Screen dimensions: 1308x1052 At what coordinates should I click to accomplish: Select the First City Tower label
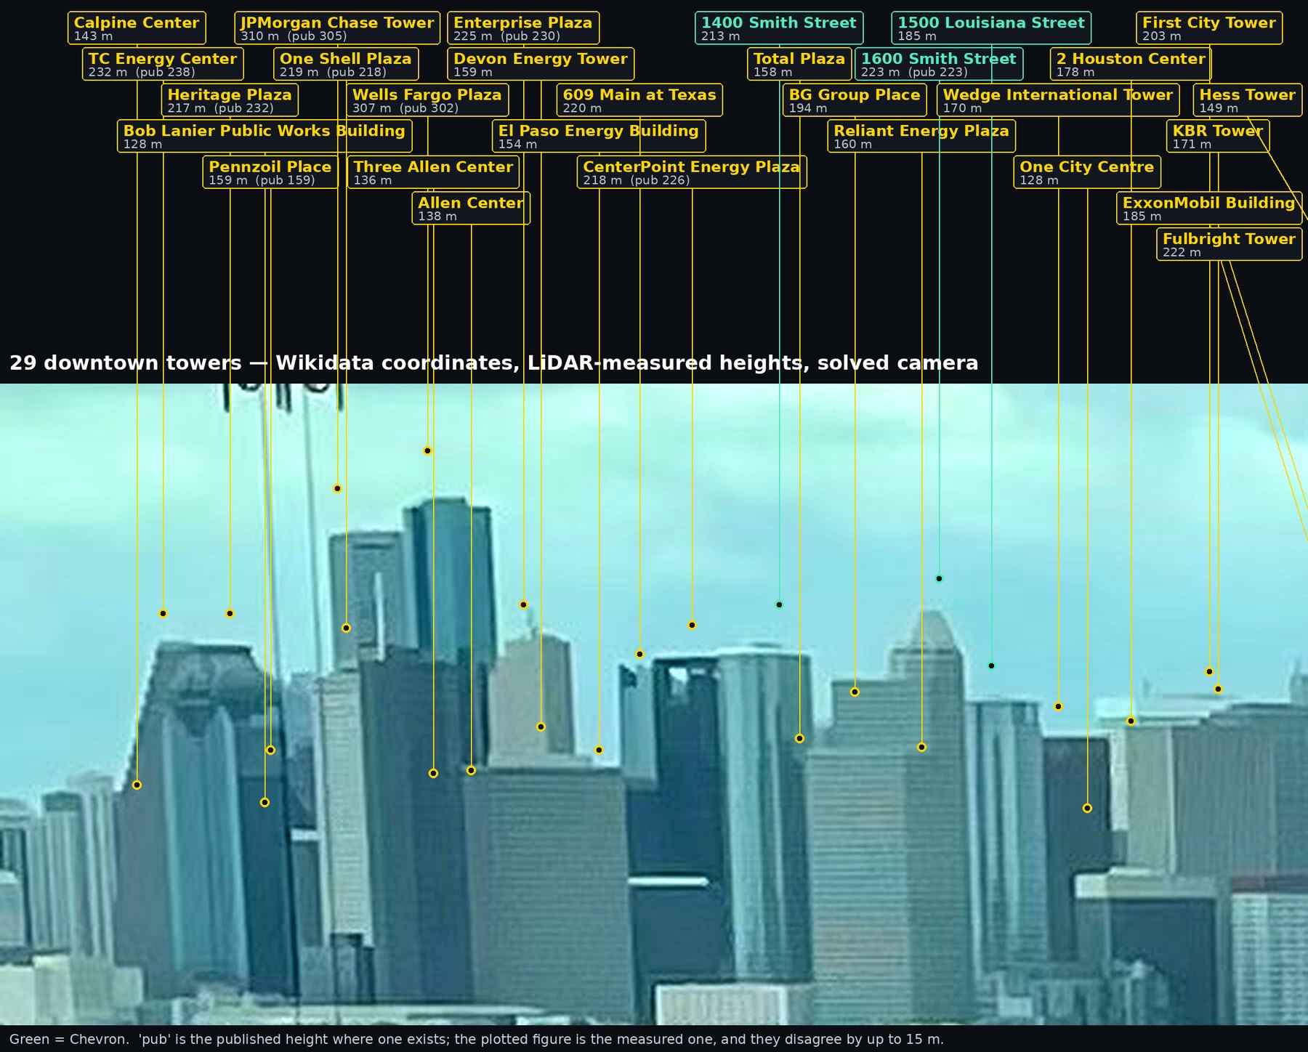click(x=1209, y=28)
